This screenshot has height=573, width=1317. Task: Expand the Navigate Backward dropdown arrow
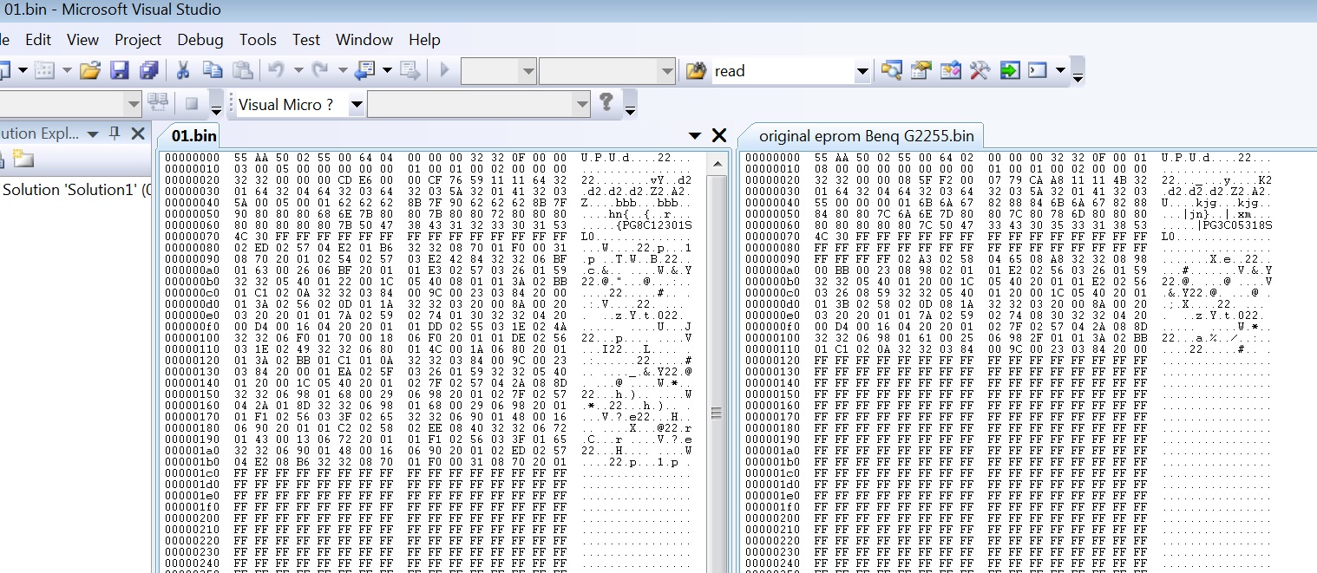point(386,70)
